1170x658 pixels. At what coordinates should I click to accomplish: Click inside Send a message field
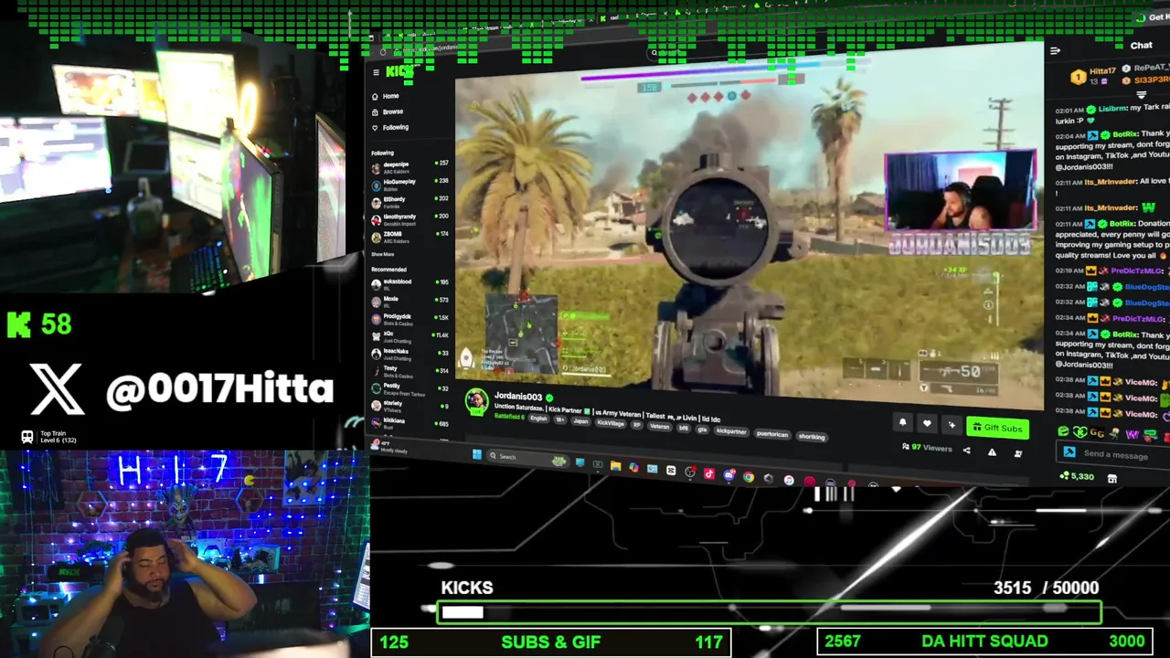tap(1117, 454)
